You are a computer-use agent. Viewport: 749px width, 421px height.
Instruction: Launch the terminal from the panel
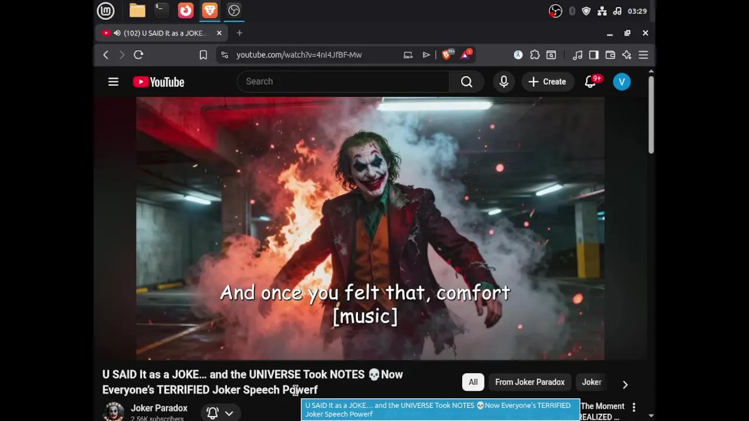tap(161, 11)
